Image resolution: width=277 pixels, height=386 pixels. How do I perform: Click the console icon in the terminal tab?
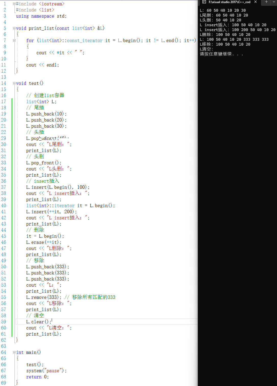204,2
